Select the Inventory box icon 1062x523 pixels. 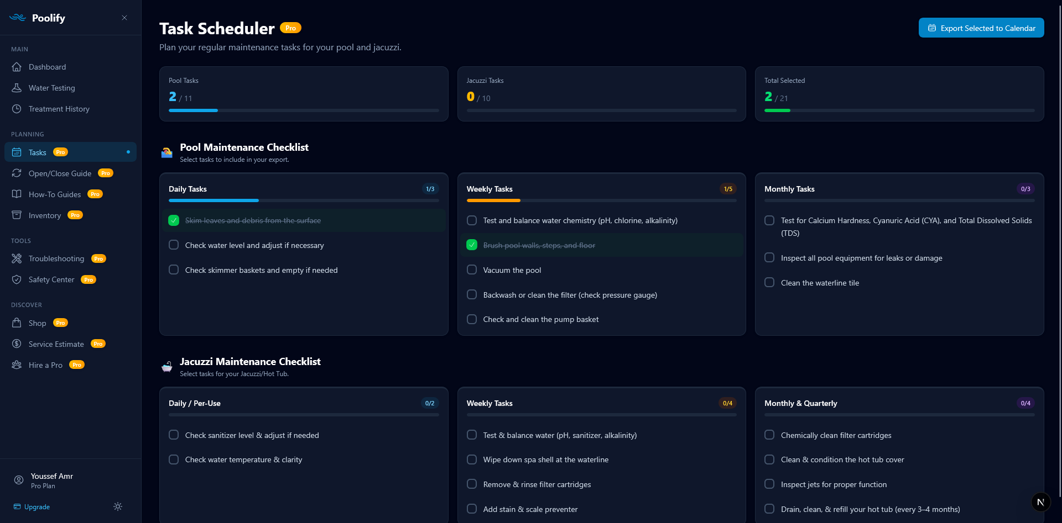(x=18, y=215)
